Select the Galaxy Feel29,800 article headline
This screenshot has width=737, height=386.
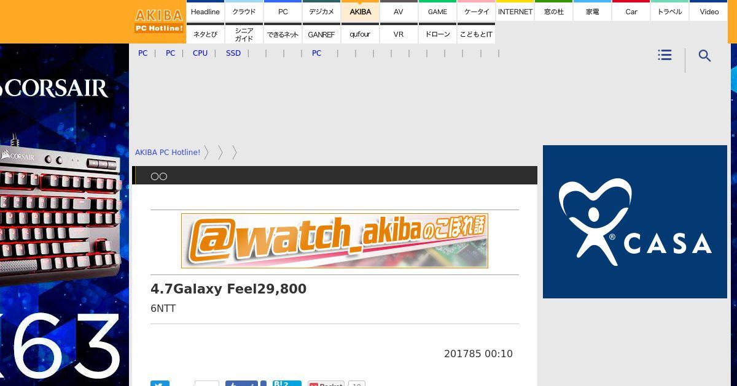pos(228,289)
